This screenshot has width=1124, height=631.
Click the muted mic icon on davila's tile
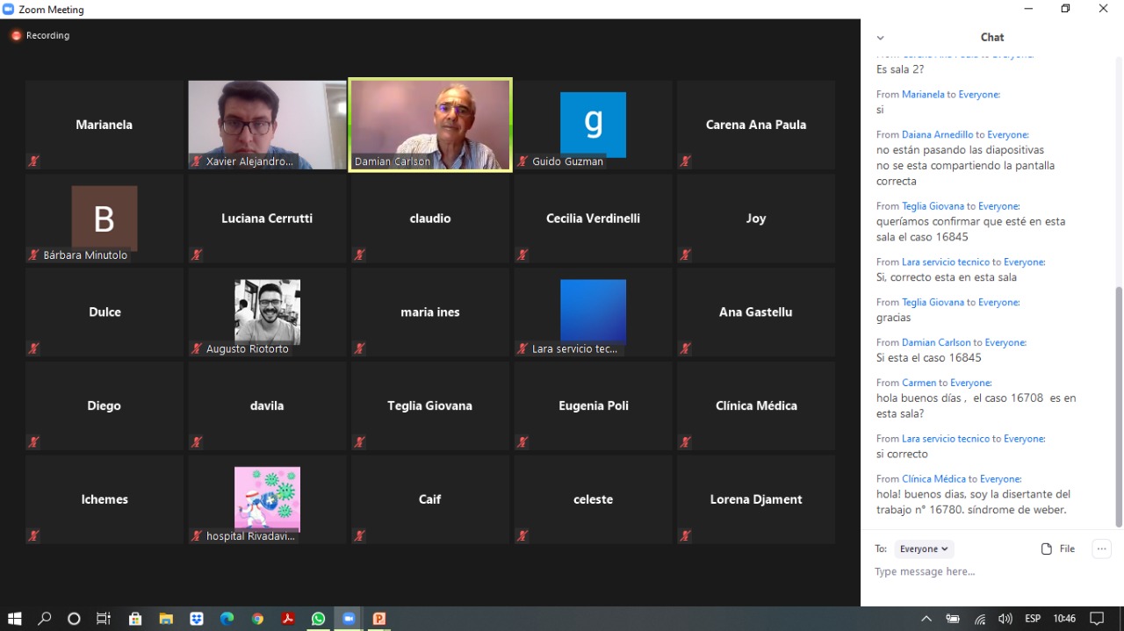pyautogui.click(x=197, y=442)
